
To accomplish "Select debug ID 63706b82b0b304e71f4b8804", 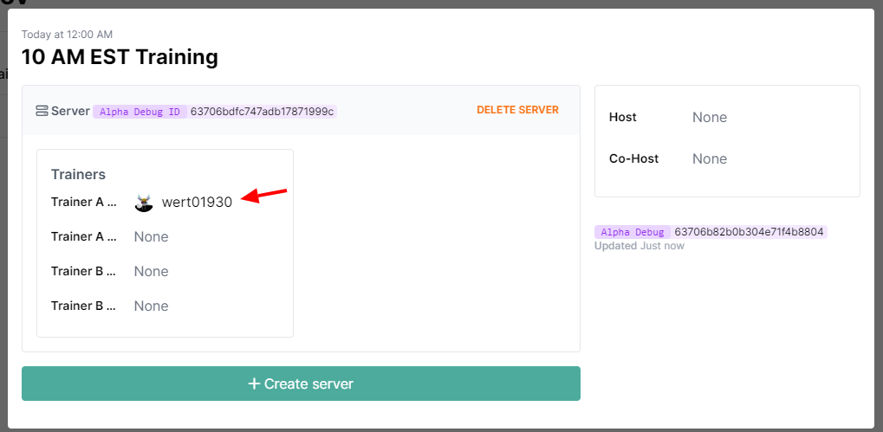I will pos(750,232).
